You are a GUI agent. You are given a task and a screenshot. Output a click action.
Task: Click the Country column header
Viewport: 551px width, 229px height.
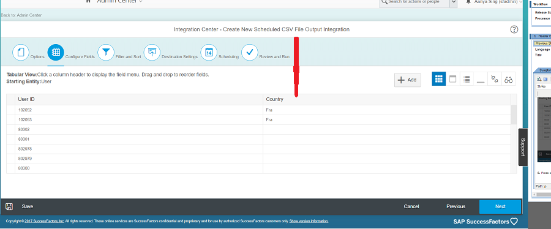387,99
